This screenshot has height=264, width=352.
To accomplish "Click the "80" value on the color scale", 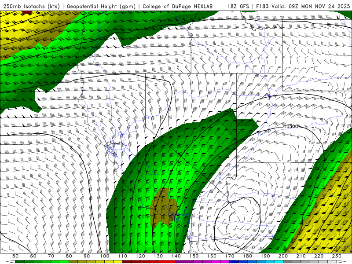I will 69,256.
